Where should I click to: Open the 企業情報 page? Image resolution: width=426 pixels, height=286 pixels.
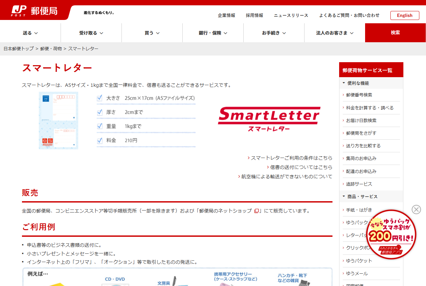click(226, 15)
